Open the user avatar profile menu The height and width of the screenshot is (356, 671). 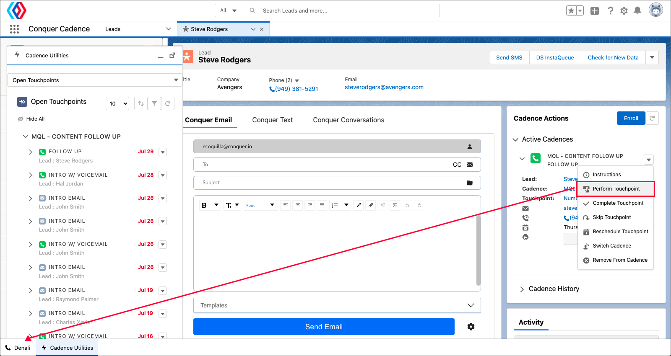656,10
